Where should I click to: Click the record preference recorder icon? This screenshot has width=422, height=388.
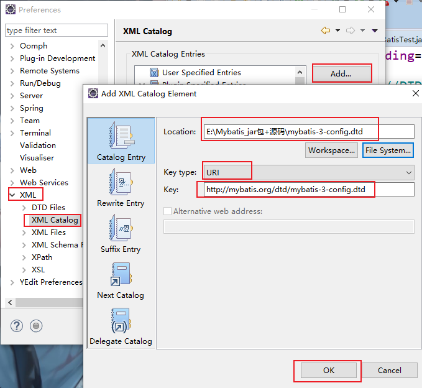point(36,326)
